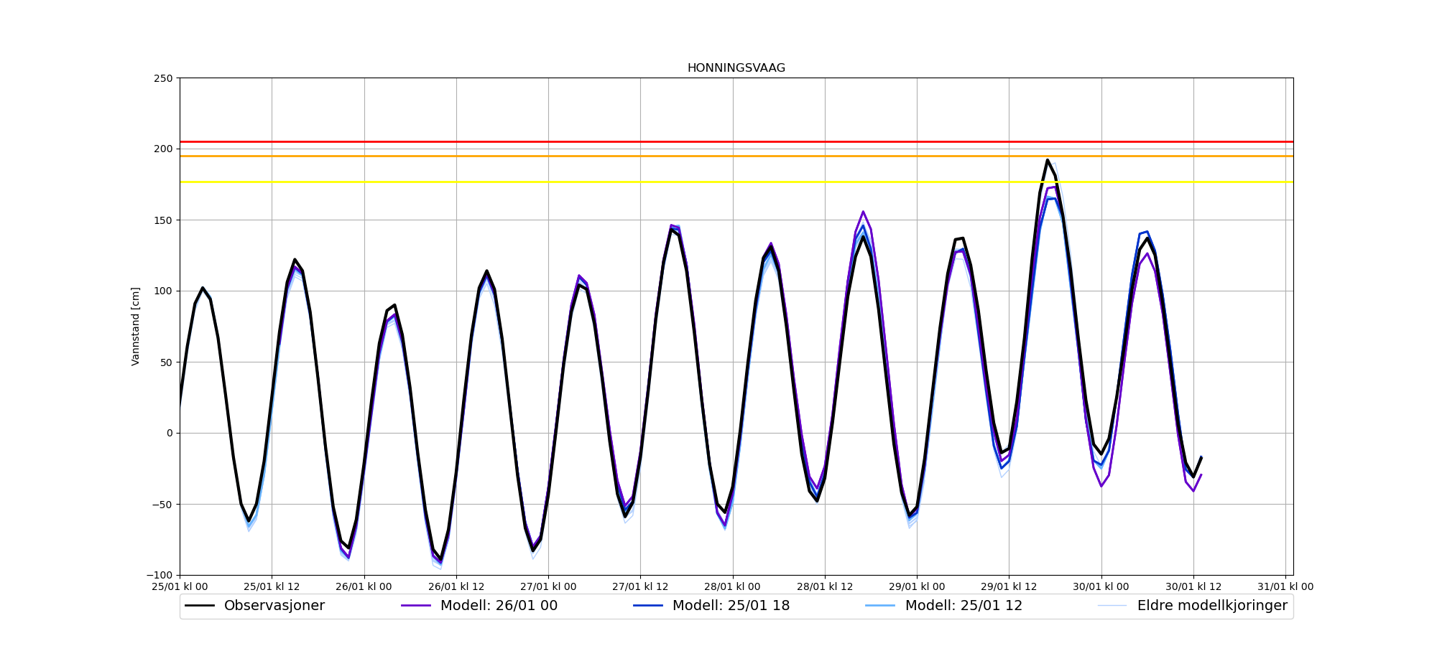
Task: Click the HONNINGSVAAG chart title
Action: pyautogui.click(x=736, y=68)
